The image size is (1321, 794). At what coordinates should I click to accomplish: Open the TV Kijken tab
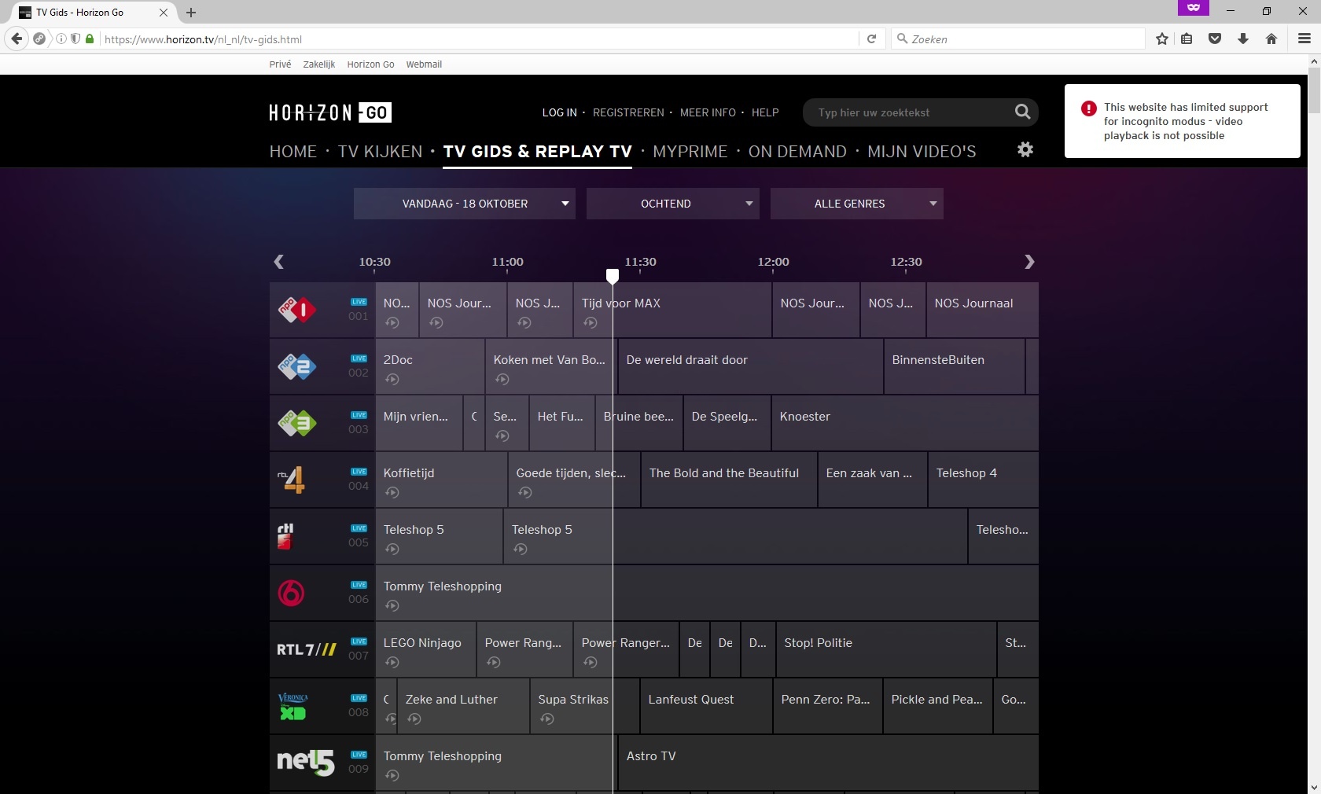381,152
